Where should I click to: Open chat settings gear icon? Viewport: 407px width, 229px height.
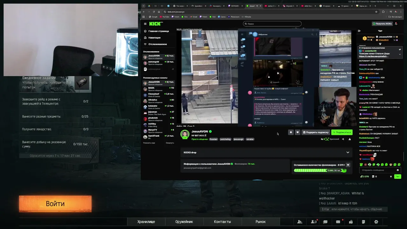(x=391, y=177)
